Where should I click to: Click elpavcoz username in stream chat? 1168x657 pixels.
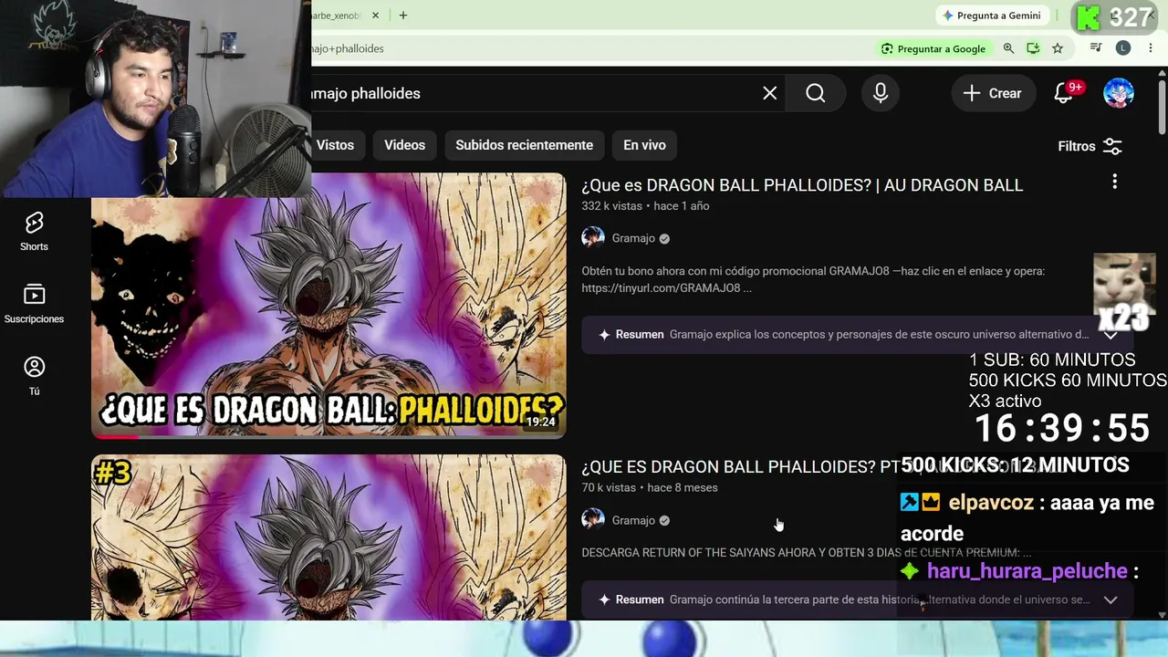990,503
